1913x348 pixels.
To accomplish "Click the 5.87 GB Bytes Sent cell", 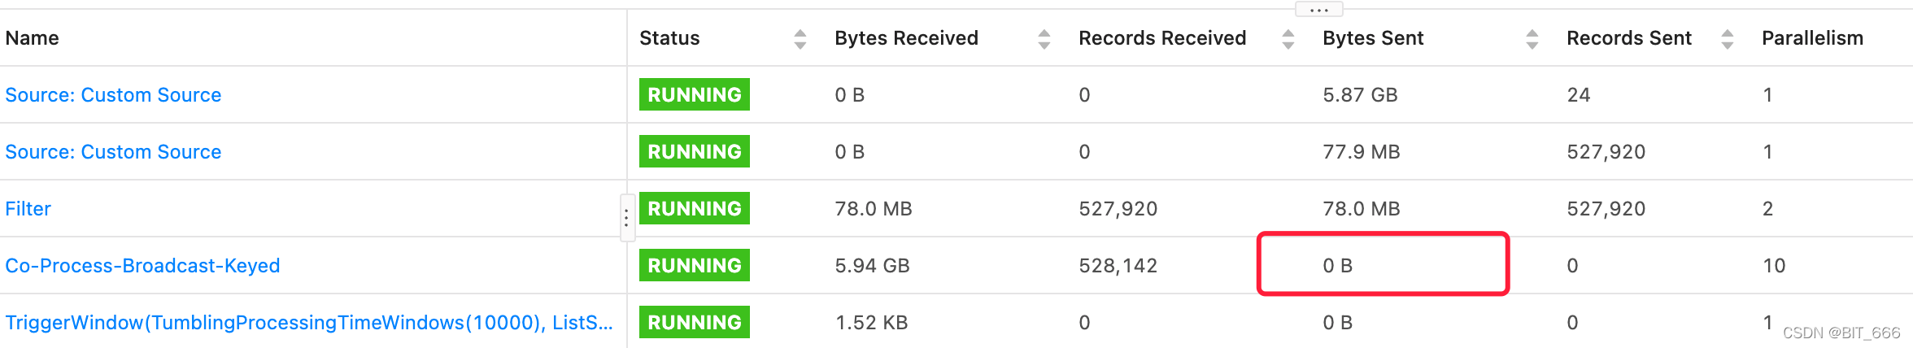I will click(x=1360, y=95).
